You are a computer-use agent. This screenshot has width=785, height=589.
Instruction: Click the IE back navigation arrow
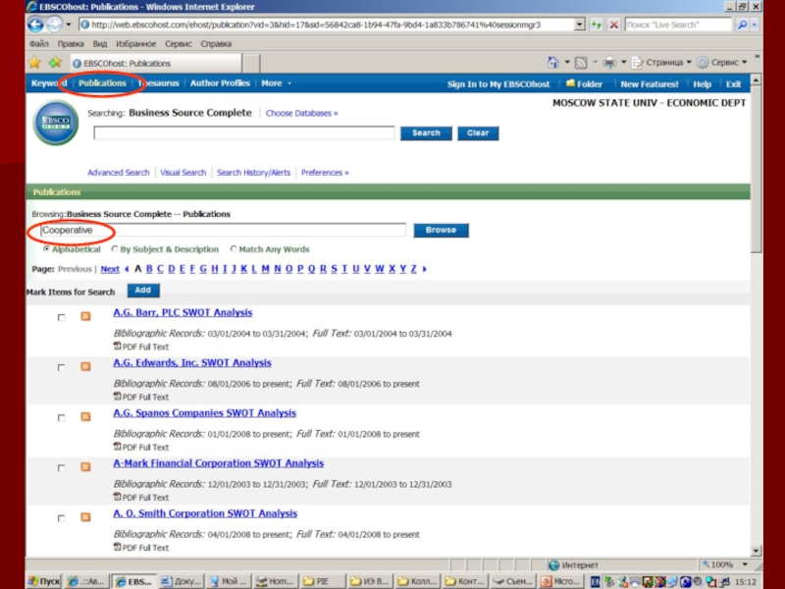tap(35, 24)
